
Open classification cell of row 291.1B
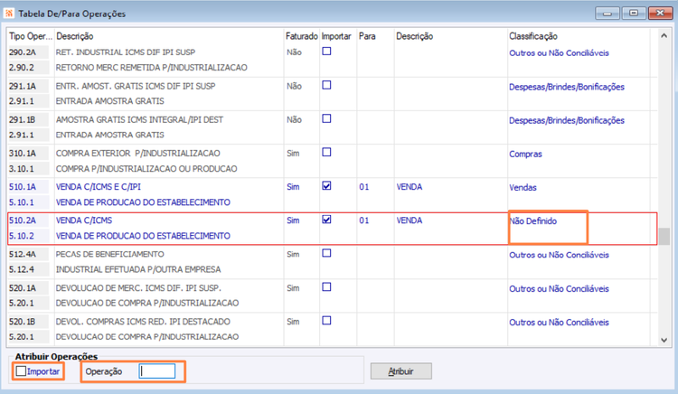(x=567, y=120)
